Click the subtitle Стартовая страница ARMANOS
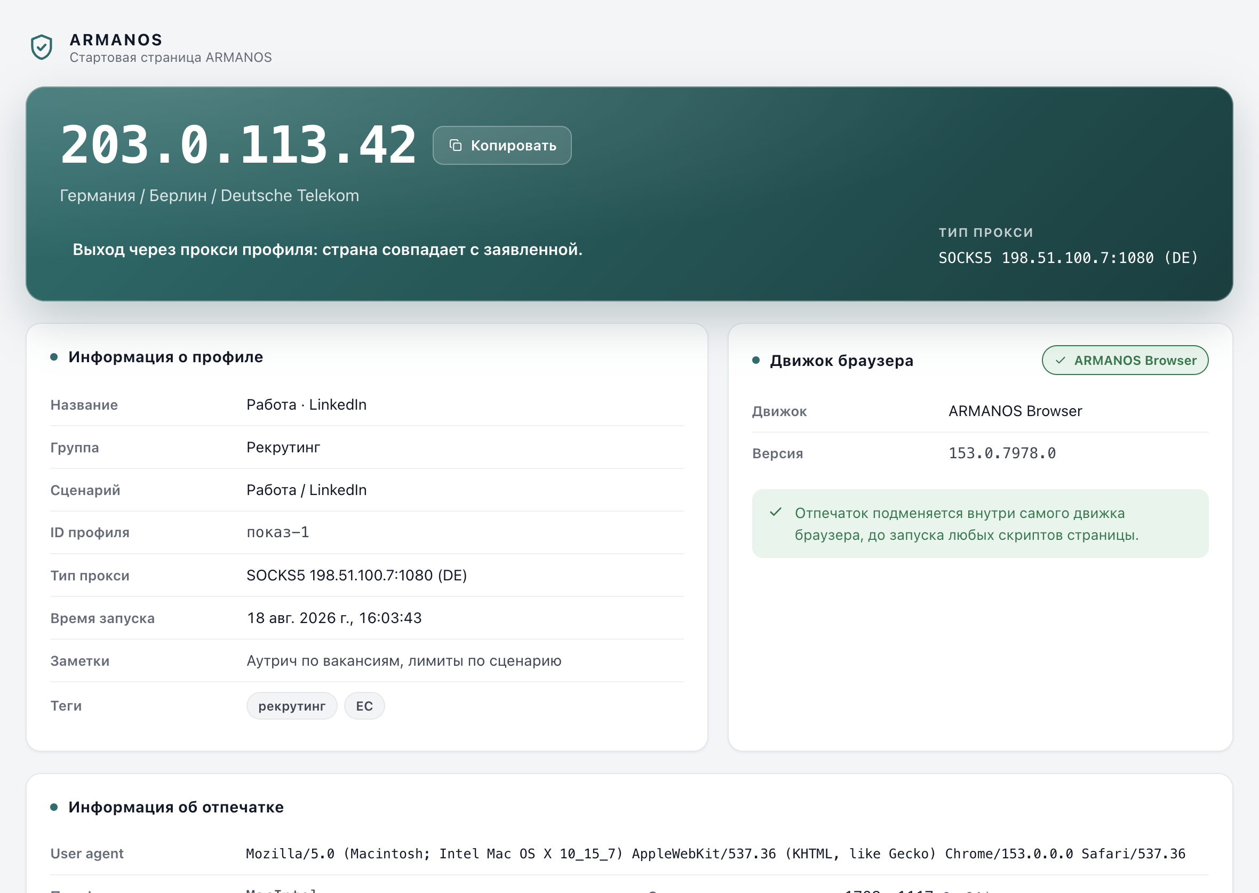The image size is (1259, 893). pyautogui.click(x=170, y=57)
